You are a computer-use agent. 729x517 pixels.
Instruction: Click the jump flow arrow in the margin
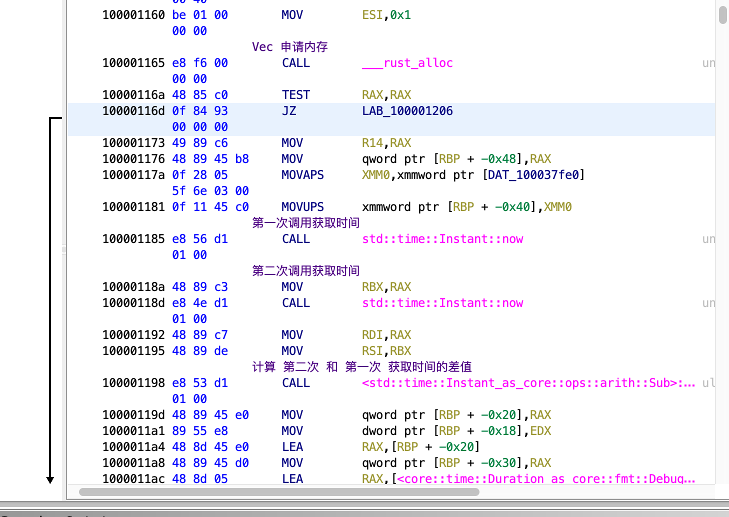click(50, 300)
